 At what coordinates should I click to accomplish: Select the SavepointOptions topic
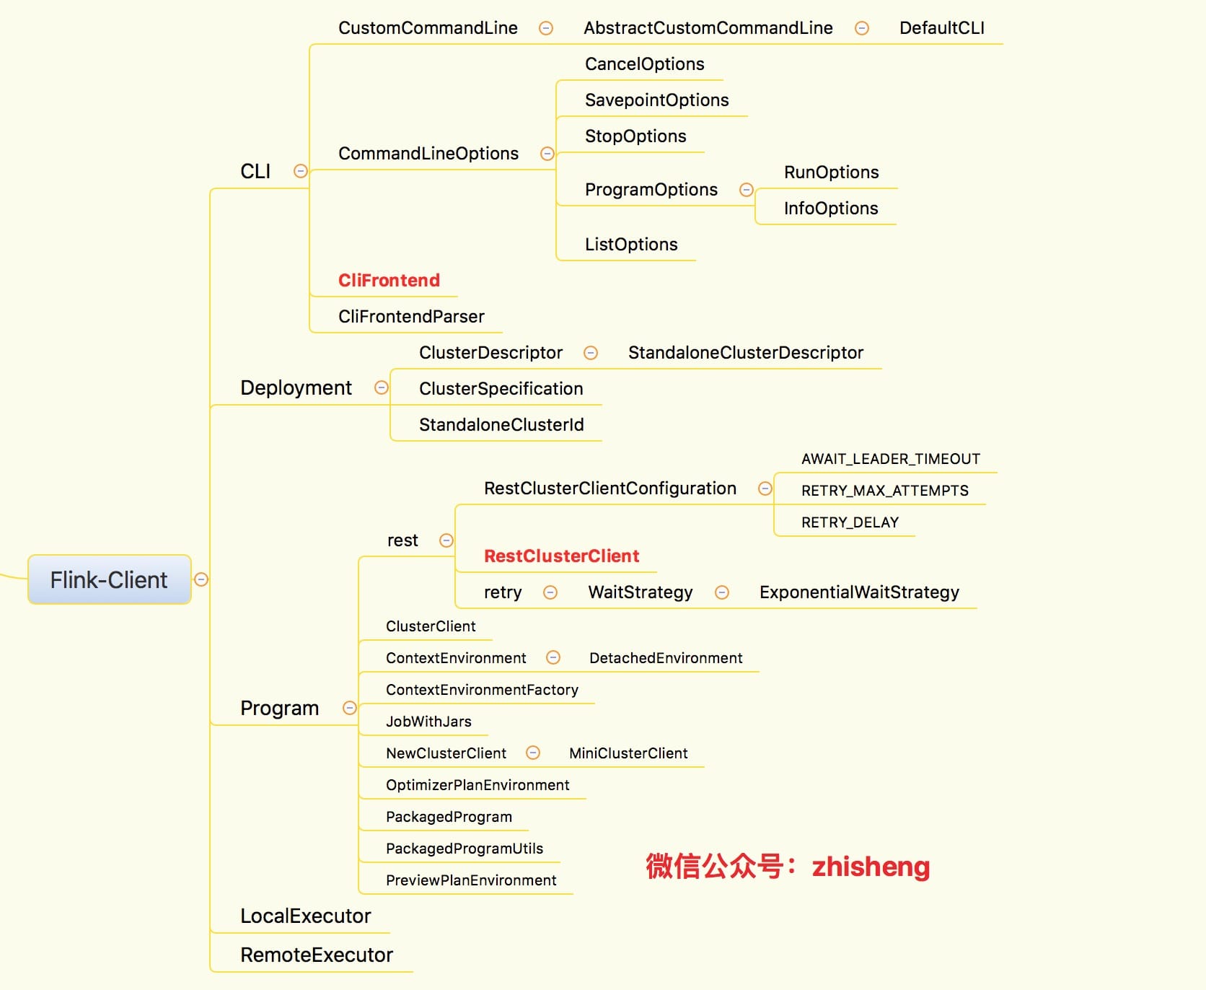tap(657, 100)
